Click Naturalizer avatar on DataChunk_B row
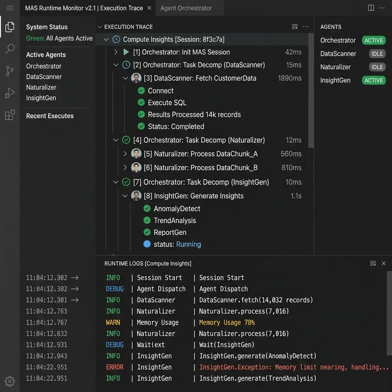 tap(136, 168)
